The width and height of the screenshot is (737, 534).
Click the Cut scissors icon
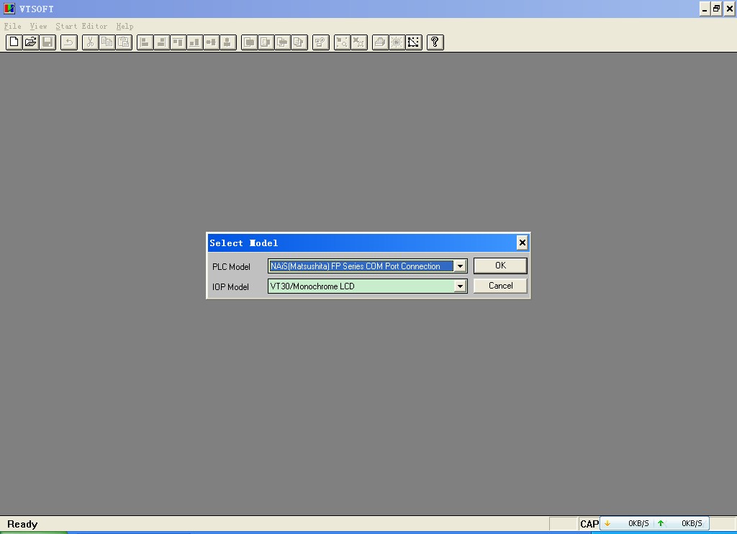click(90, 42)
